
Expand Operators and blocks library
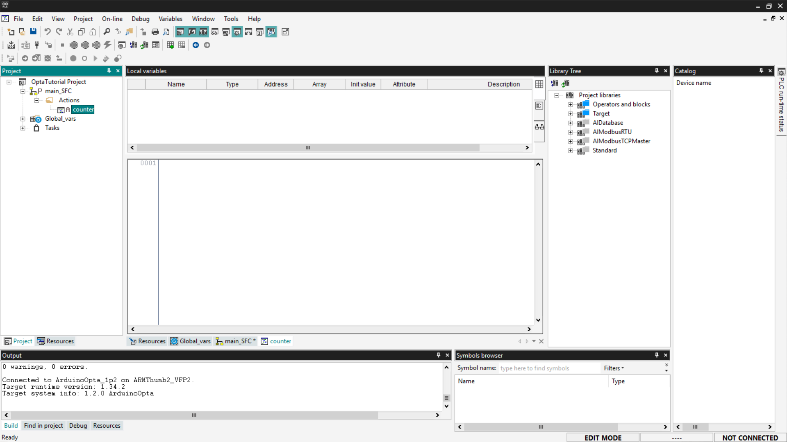click(570, 104)
